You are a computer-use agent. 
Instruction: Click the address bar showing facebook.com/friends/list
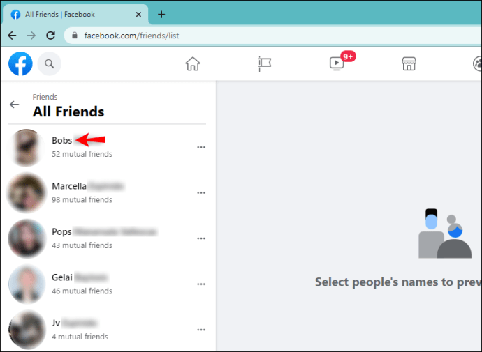click(x=274, y=36)
